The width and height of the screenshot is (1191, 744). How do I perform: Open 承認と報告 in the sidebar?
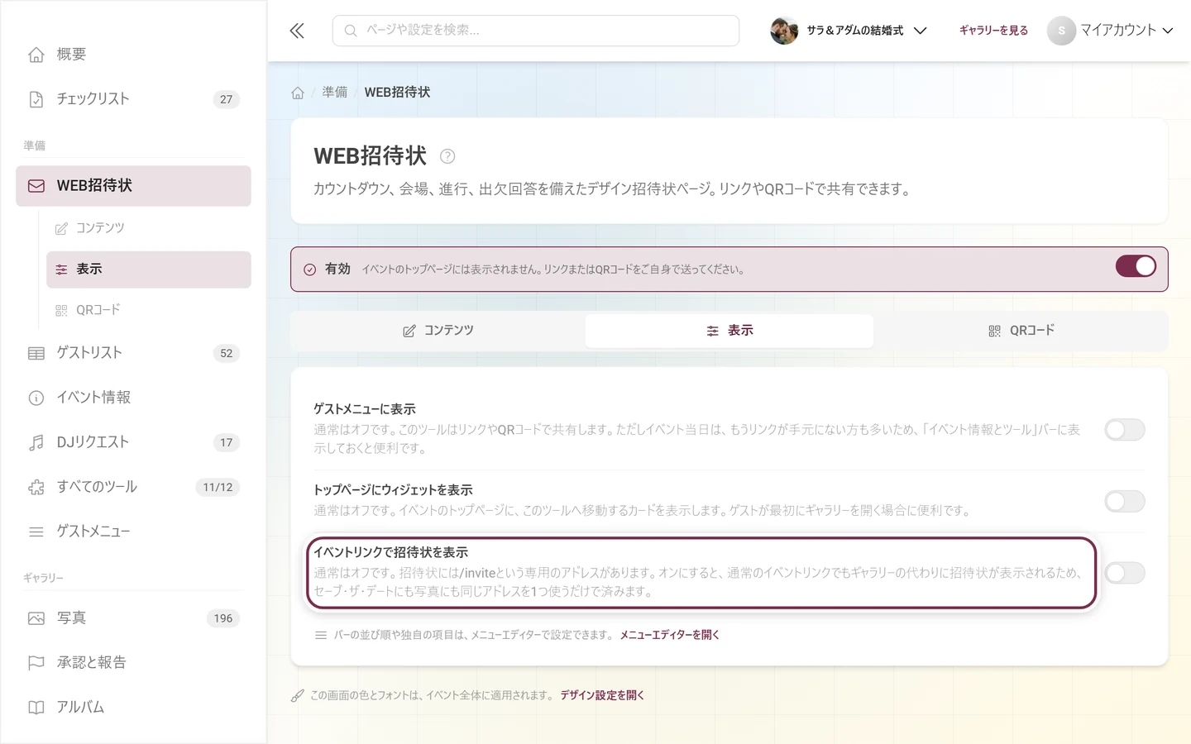click(x=133, y=663)
